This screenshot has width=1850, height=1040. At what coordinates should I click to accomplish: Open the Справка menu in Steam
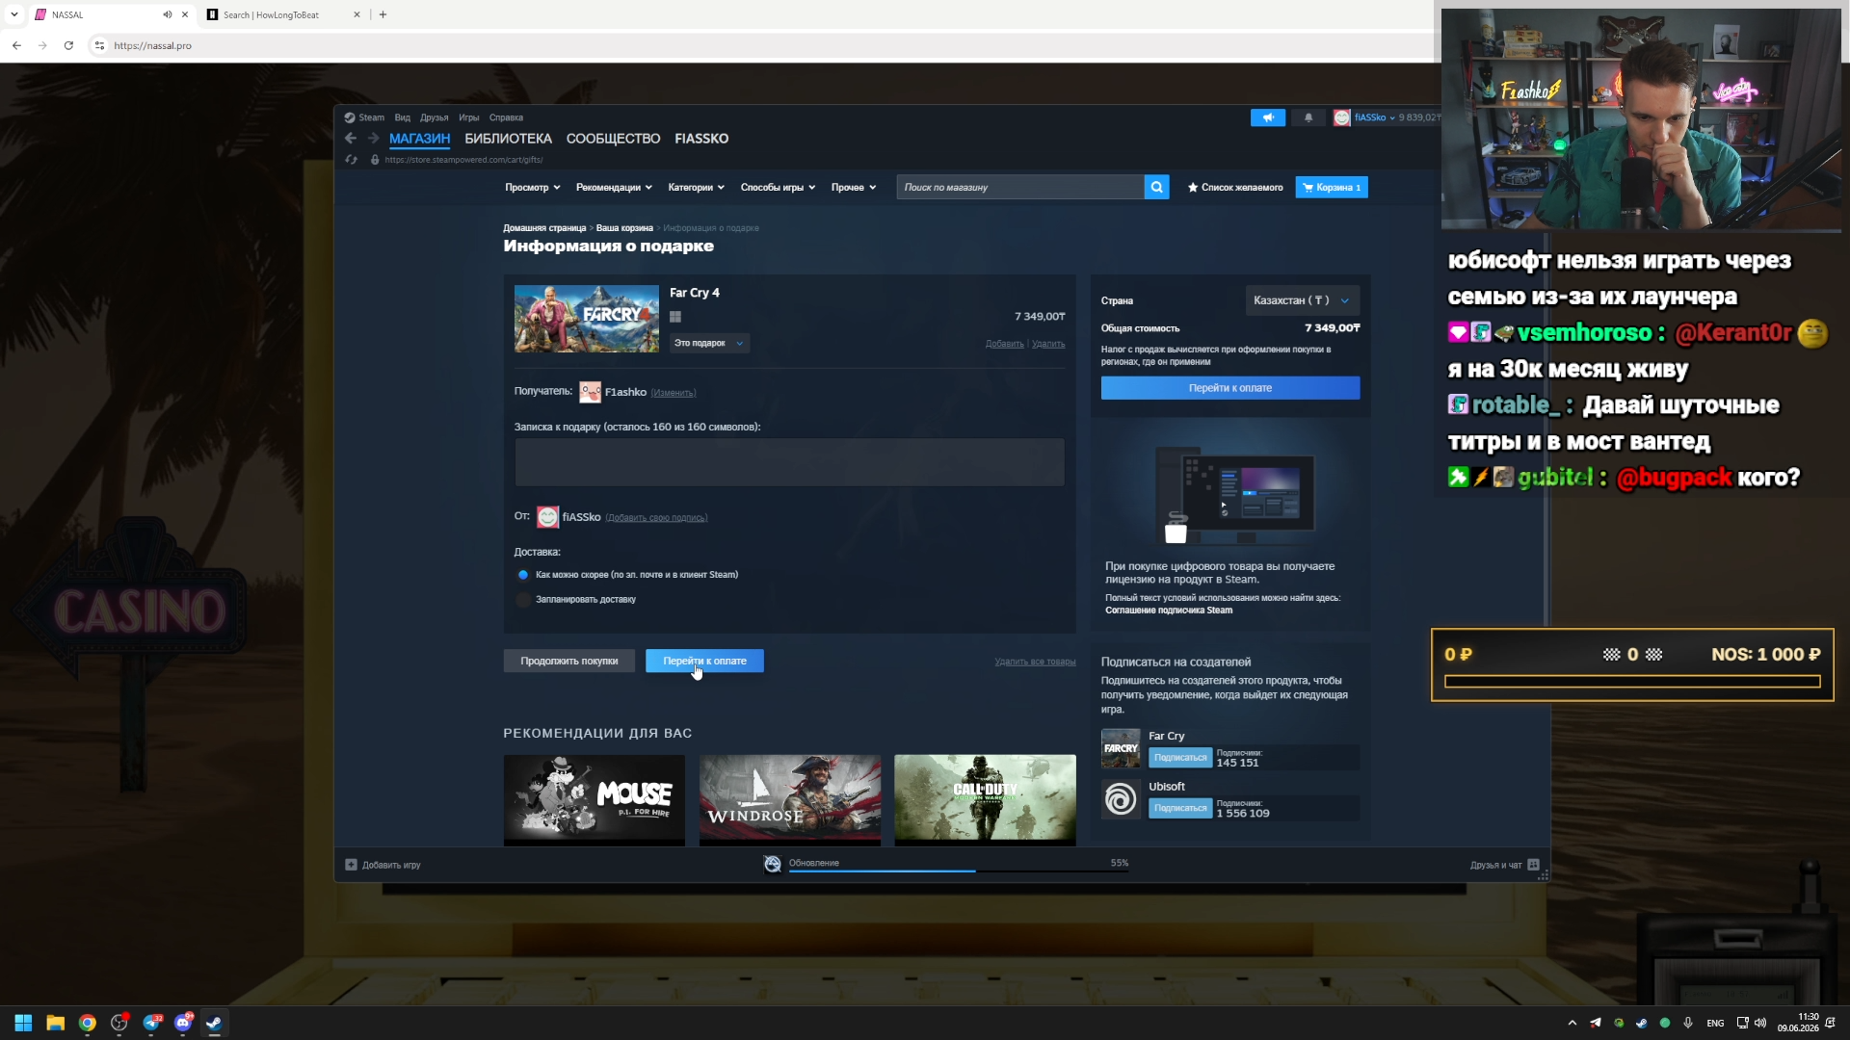pos(506,117)
